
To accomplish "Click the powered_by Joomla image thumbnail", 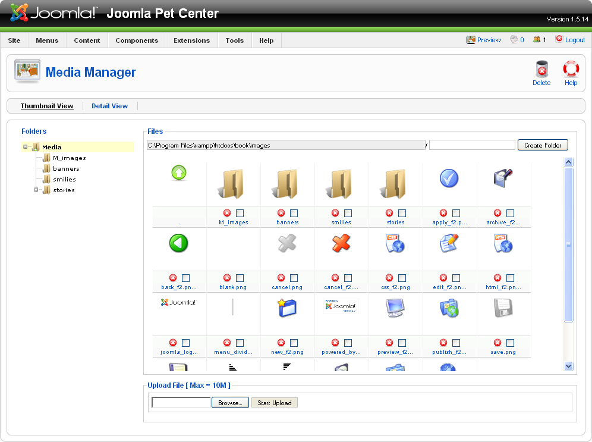I will pyautogui.click(x=341, y=306).
